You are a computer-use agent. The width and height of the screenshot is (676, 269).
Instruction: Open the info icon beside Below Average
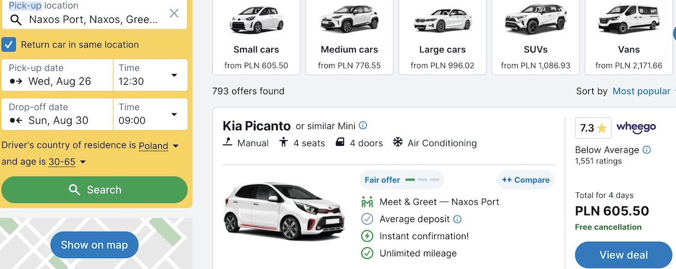(x=647, y=150)
